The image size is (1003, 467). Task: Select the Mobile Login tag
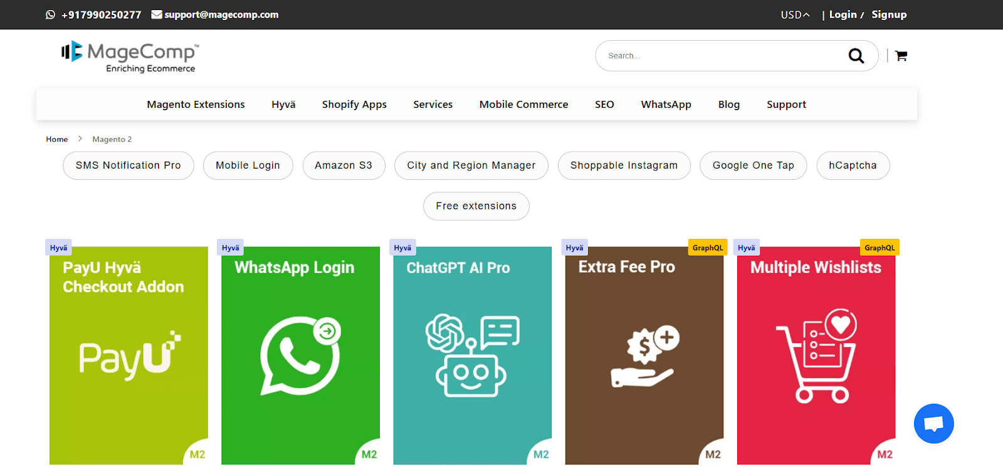pos(248,165)
